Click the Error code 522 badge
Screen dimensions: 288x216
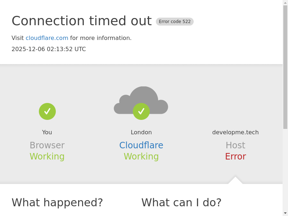coord(175,22)
